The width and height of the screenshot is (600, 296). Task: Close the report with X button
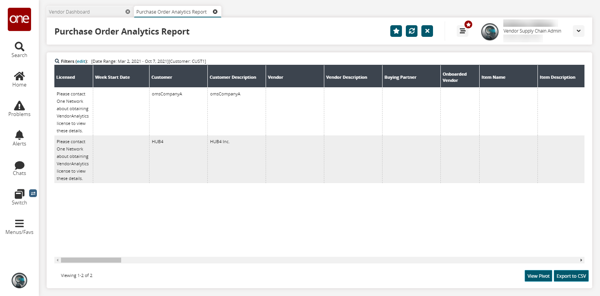click(427, 31)
